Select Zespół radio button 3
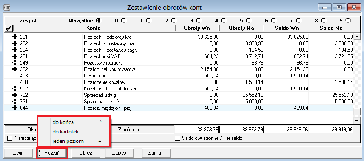Image resolution: width=364 pixels, height=161 pixels. pyautogui.click(x=199, y=20)
